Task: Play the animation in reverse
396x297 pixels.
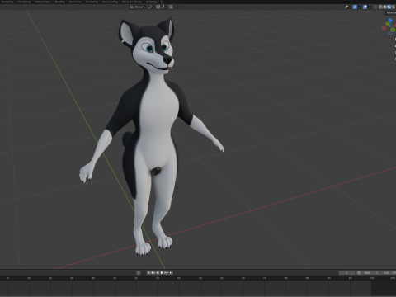Action: click(x=158, y=272)
